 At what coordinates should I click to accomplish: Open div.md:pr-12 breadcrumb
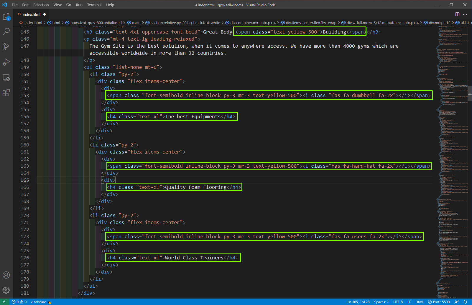(x=437, y=23)
